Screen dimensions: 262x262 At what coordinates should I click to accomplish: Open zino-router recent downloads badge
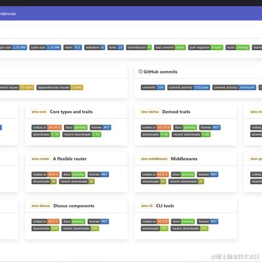[x=77, y=181]
